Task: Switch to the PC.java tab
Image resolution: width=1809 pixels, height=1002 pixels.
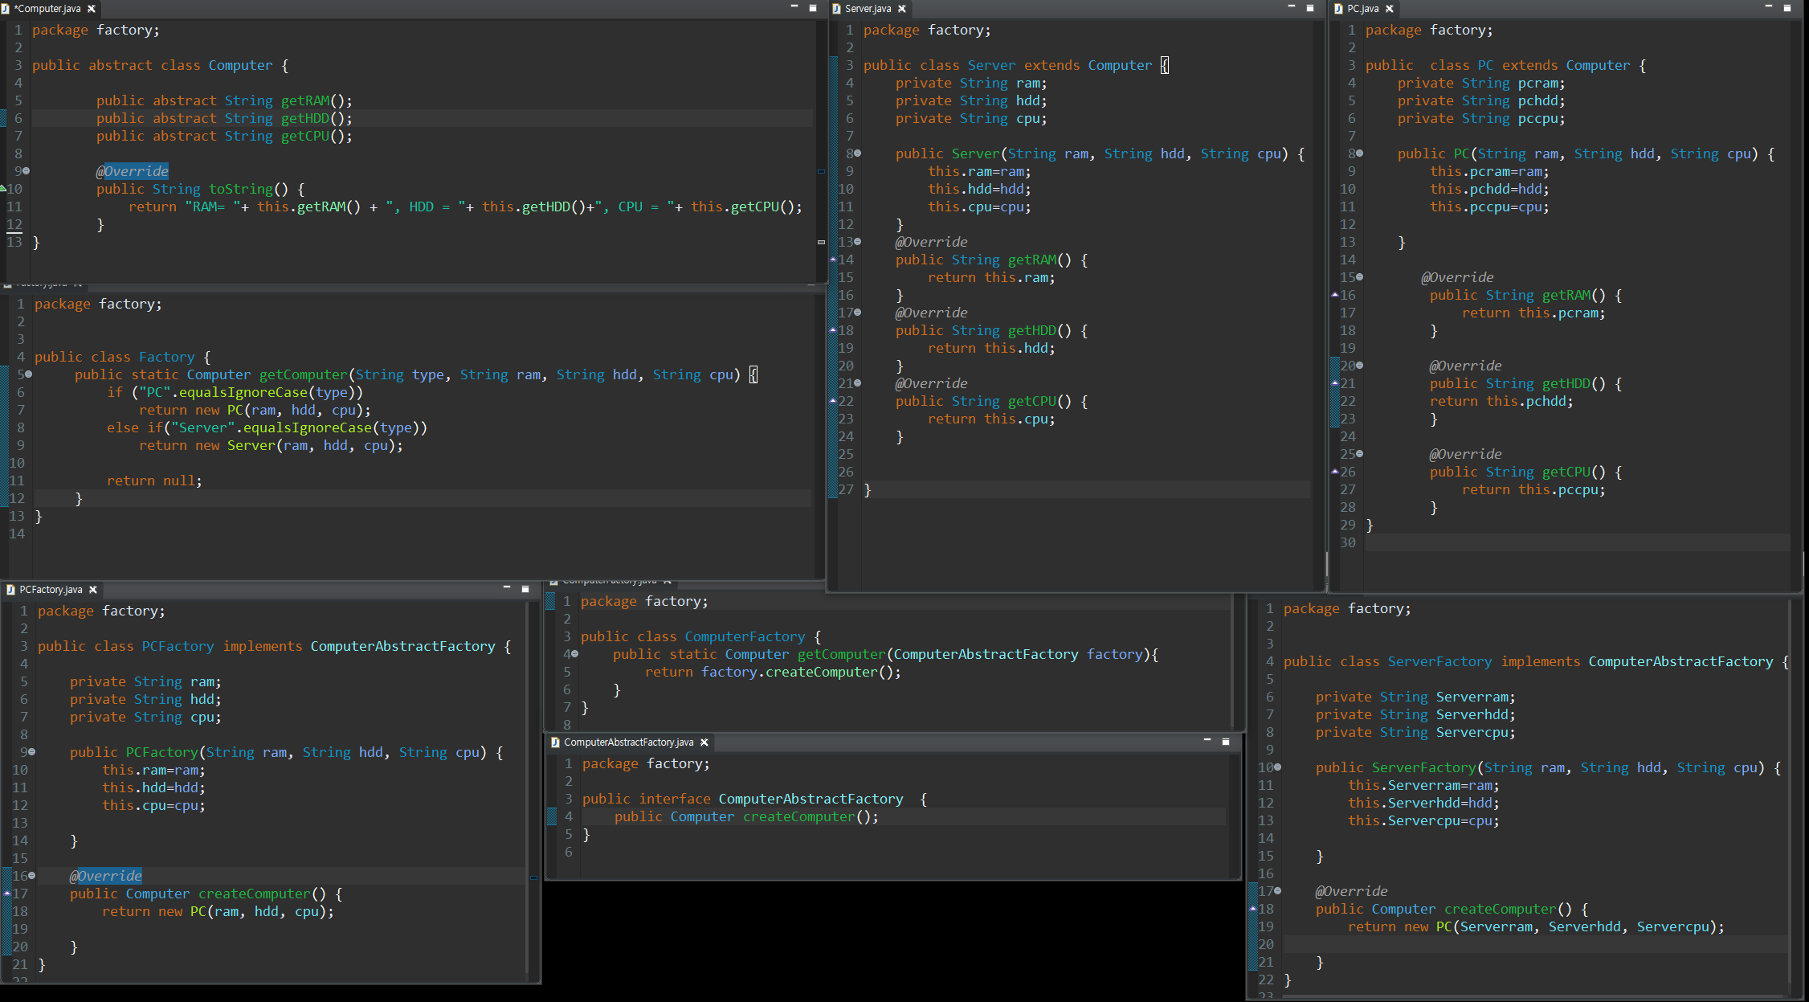Action: 1363,9
